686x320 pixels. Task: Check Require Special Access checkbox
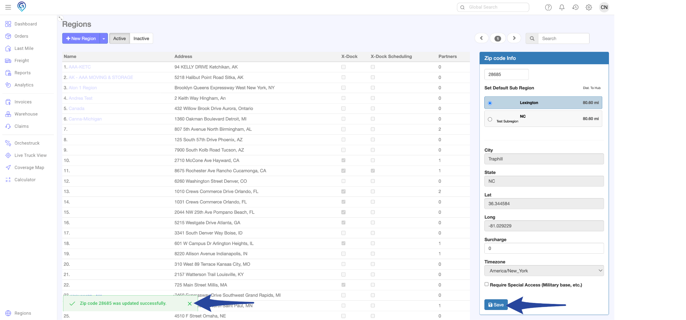(486, 284)
